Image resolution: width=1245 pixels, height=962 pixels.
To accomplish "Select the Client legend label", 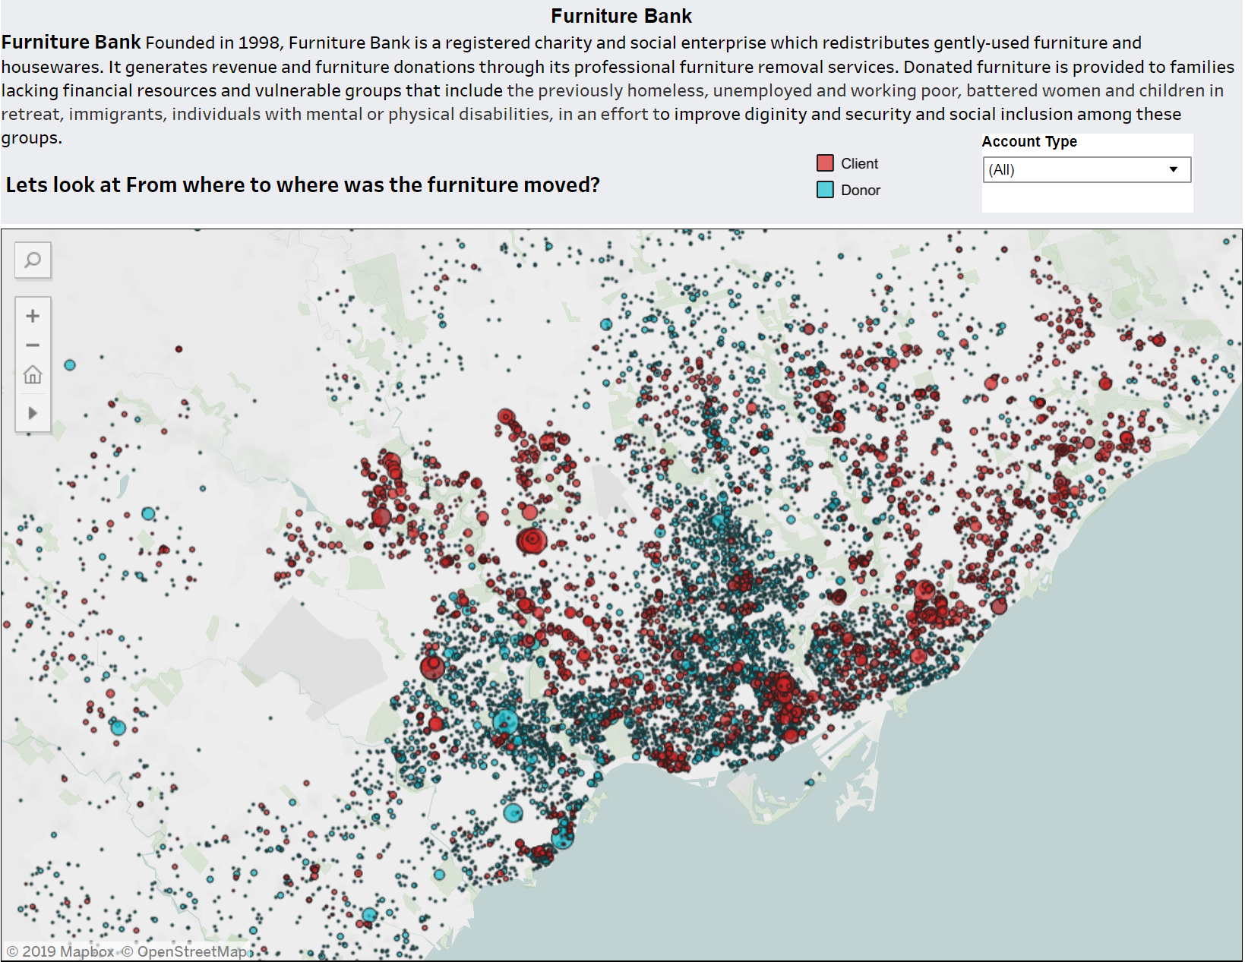I will pos(859,163).
